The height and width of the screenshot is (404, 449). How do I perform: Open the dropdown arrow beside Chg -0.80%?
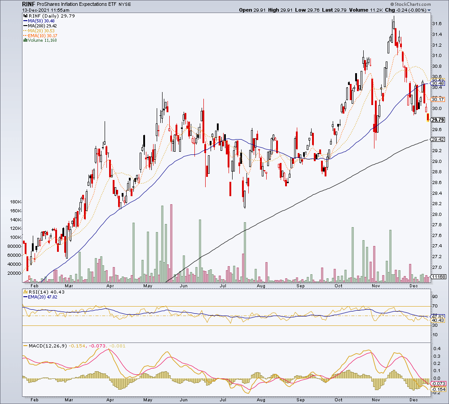[x=429, y=10]
